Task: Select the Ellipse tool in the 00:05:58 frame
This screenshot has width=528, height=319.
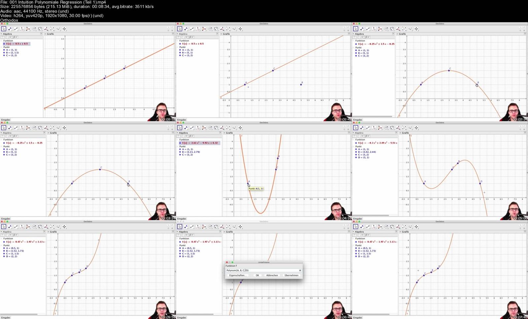Action: (40, 227)
